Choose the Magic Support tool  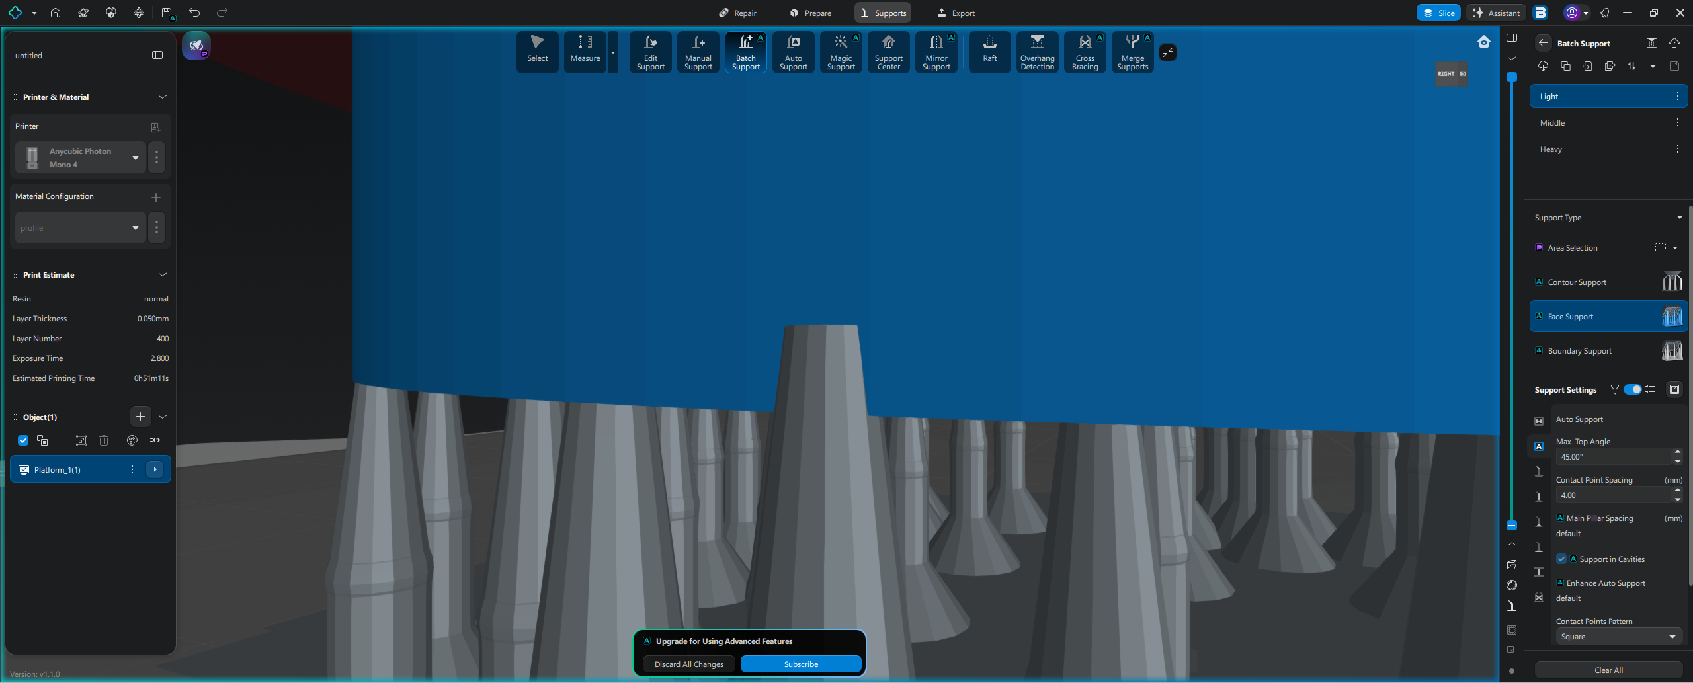(x=841, y=52)
